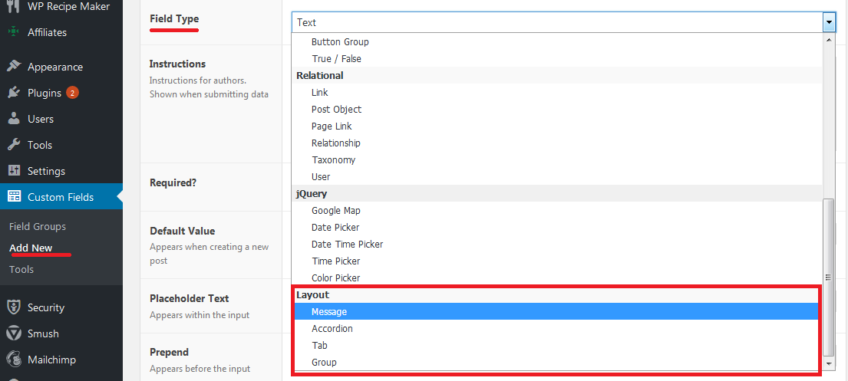Image resolution: width=848 pixels, height=381 pixels.
Task: Open the Security shield icon
Action: coord(14,307)
